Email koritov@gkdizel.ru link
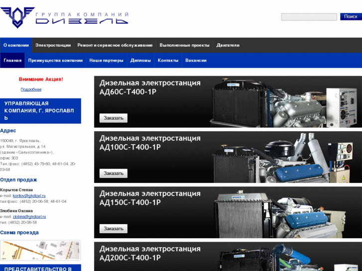Screen dimensions: 362x271 tap(29, 195)
